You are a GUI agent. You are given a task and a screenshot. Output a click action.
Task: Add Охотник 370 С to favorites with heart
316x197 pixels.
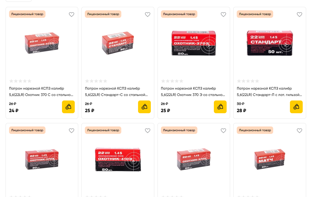click(72, 15)
